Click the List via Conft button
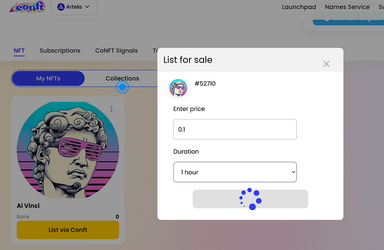The width and height of the screenshot is (384, 250). pos(68,230)
